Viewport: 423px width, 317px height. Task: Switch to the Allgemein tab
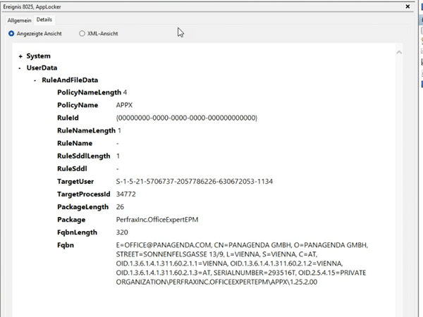click(x=20, y=20)
